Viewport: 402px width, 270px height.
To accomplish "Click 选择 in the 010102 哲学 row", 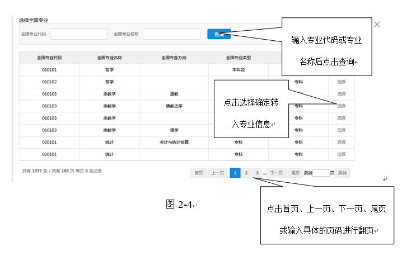I will pos(341,82).
